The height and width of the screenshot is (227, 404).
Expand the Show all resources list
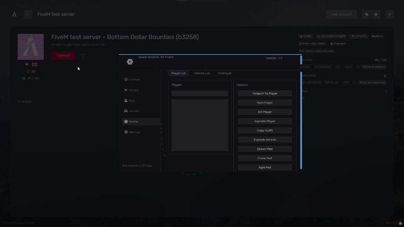(372, 82)
